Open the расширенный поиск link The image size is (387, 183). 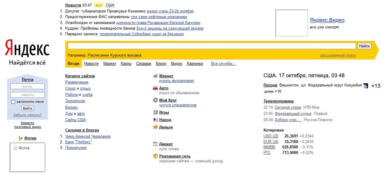338,56
